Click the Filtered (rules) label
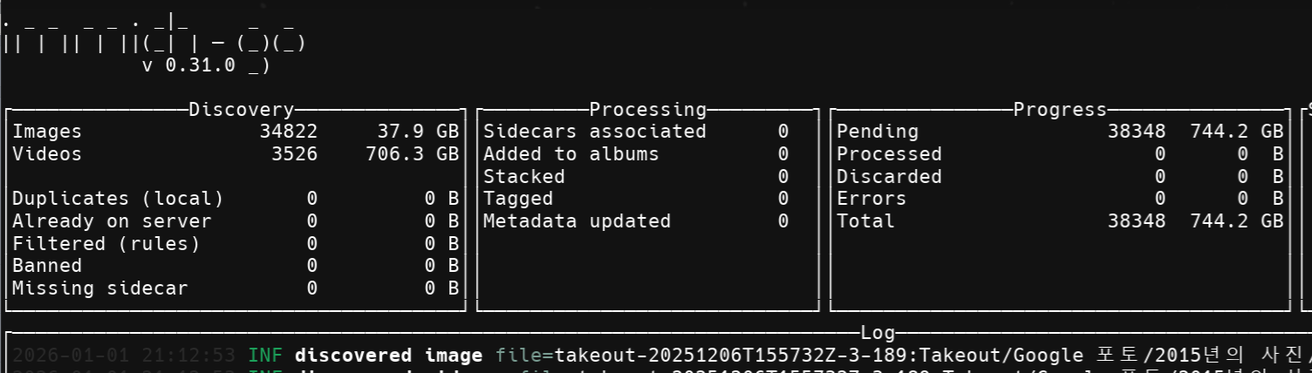 click(106, 244)
